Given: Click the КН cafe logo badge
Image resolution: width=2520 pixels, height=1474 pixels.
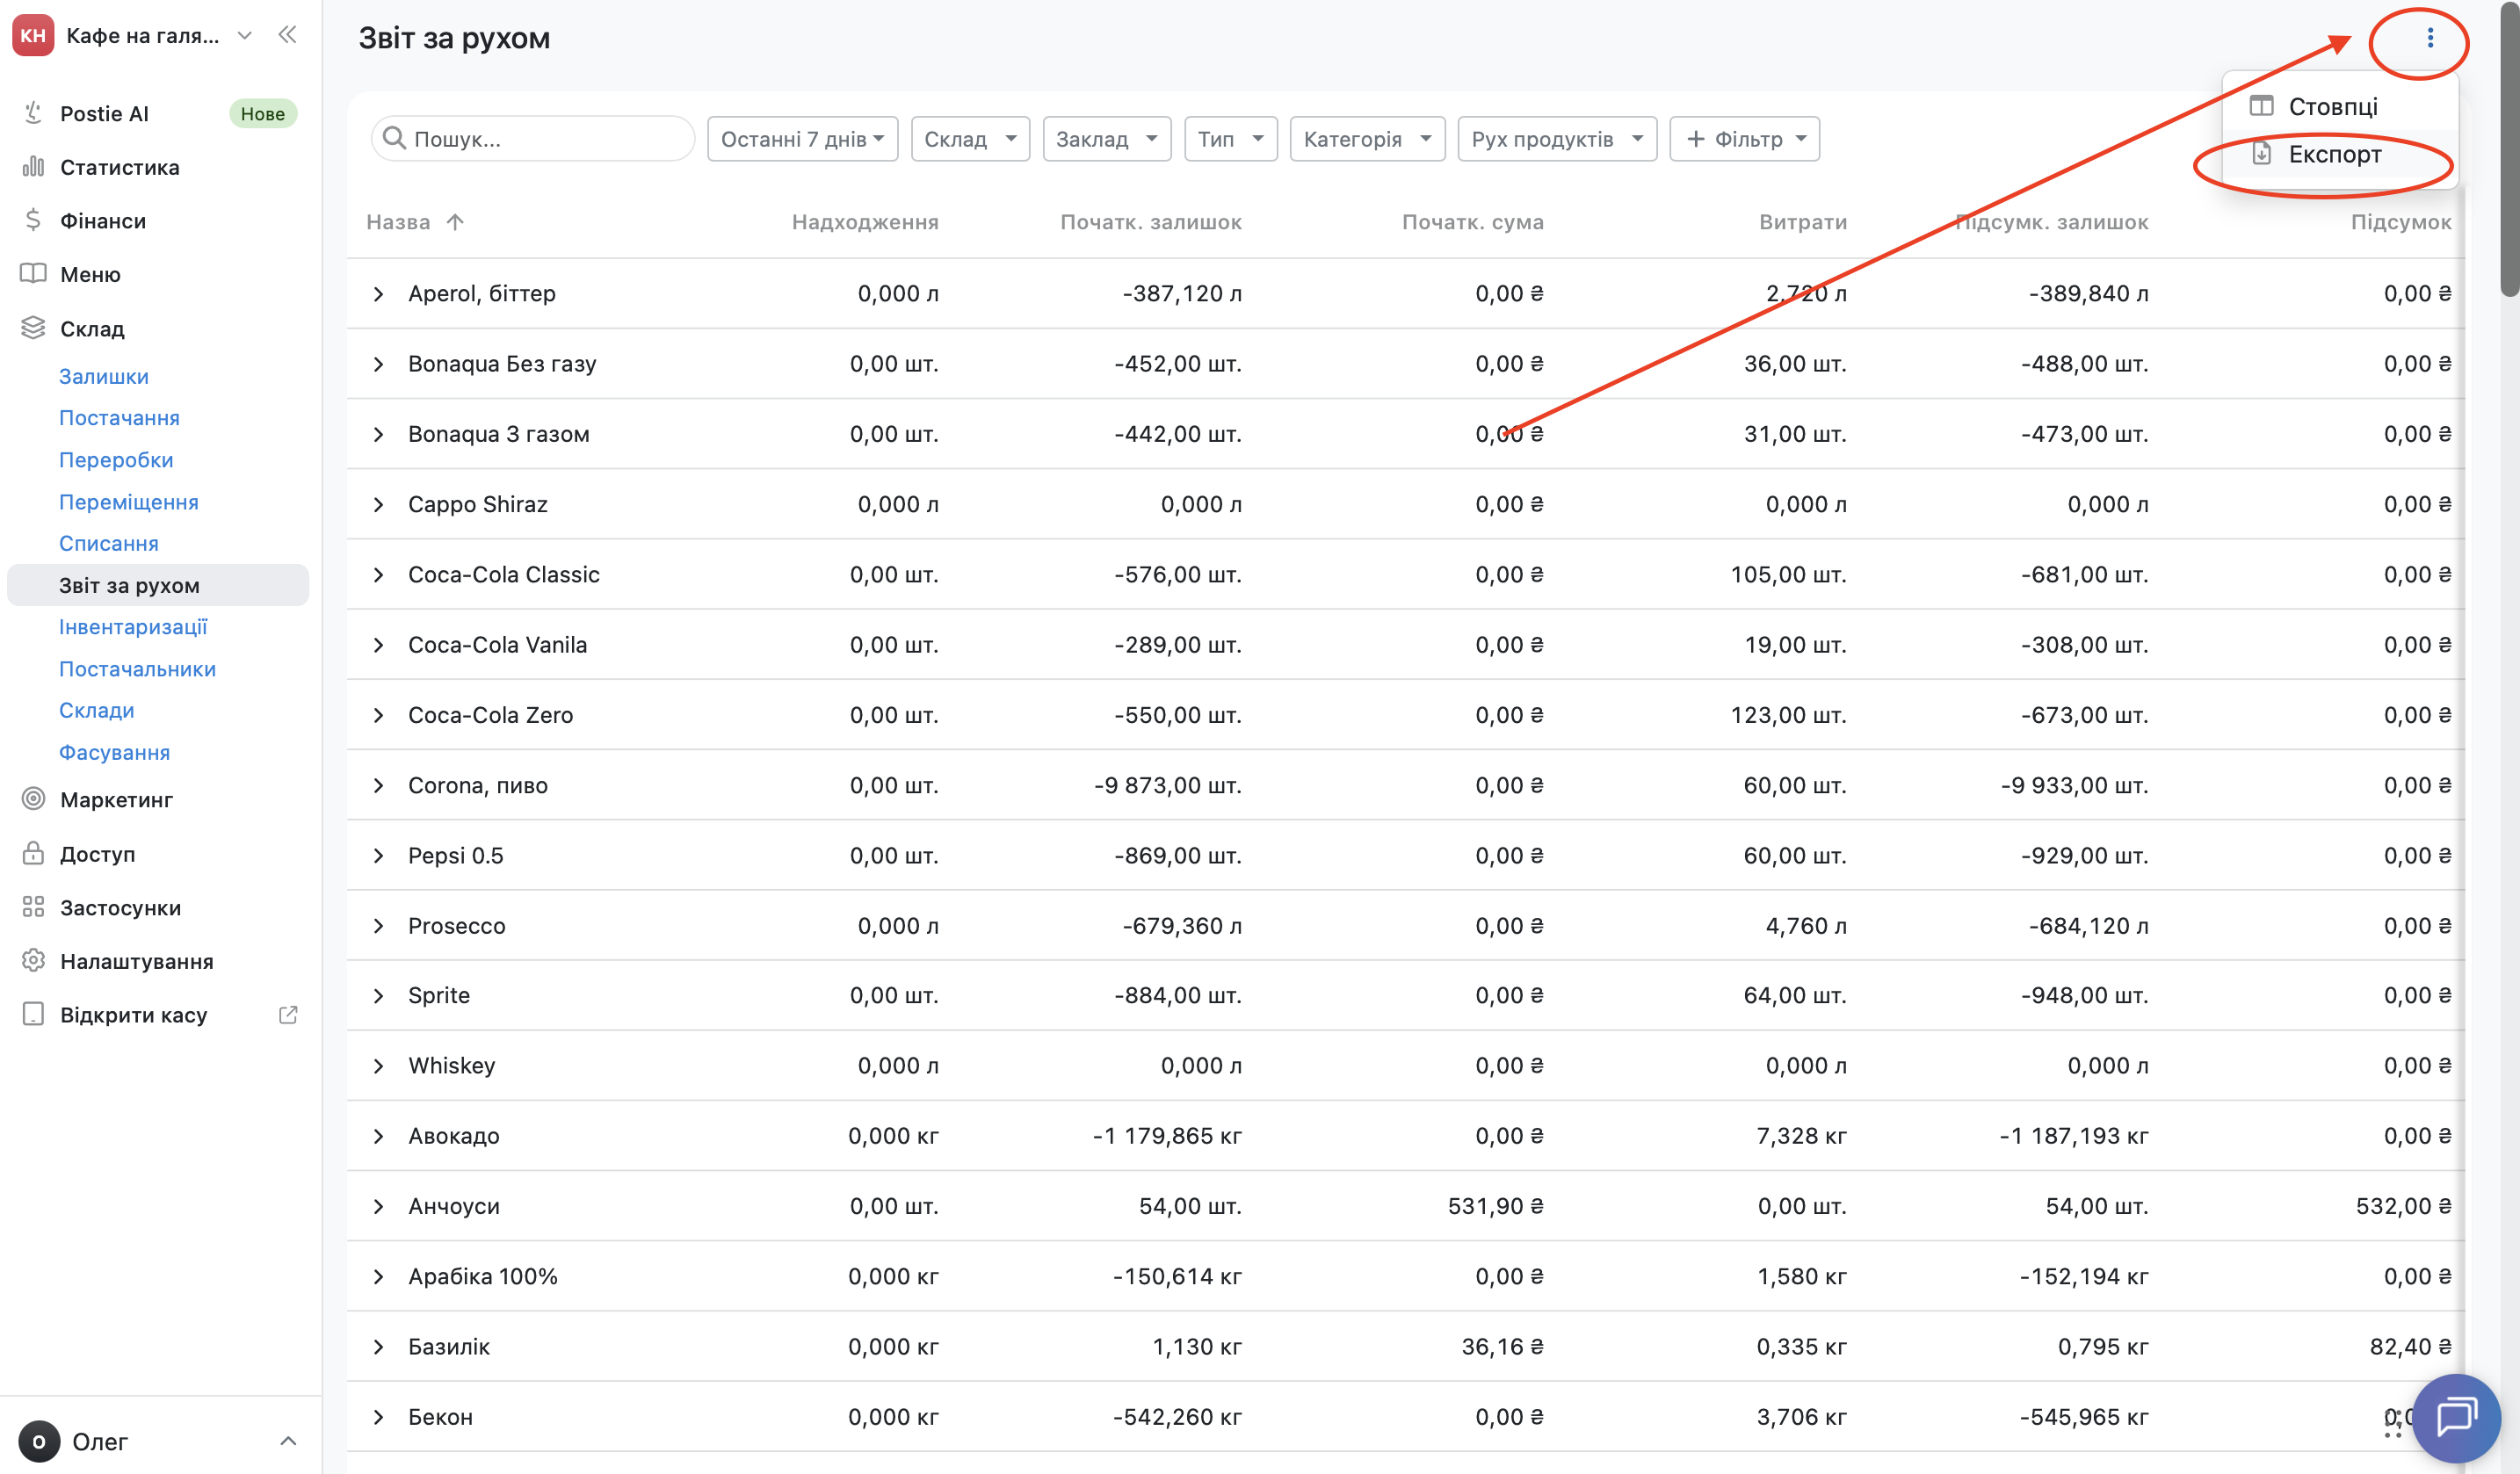Looking at the screenshot, I should (x=33, y=36).
